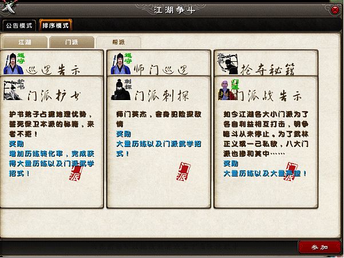Click the red 门派 seal stamp on the 门派刺探 card
Viewport: 344px width, 258px height.
coord(183,172)
